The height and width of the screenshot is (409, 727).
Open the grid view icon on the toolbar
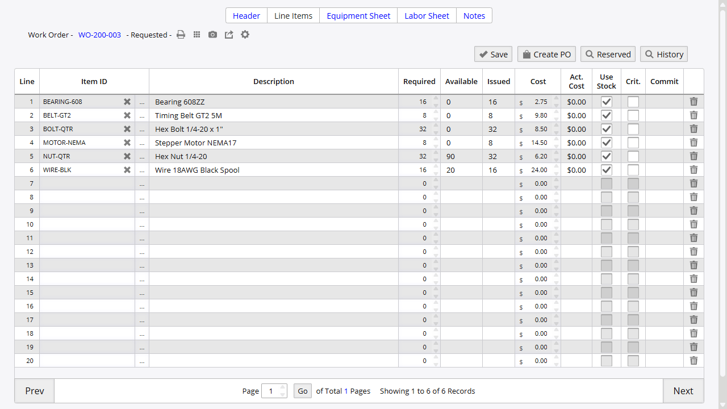(x=197, y=35)
